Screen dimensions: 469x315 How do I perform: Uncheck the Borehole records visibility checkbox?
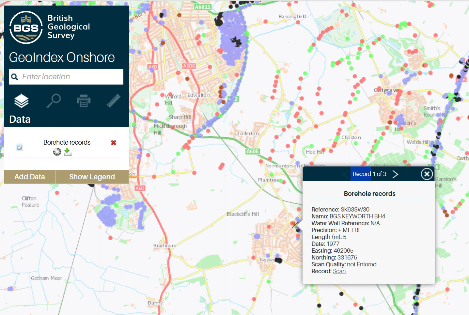pos(19,148)
